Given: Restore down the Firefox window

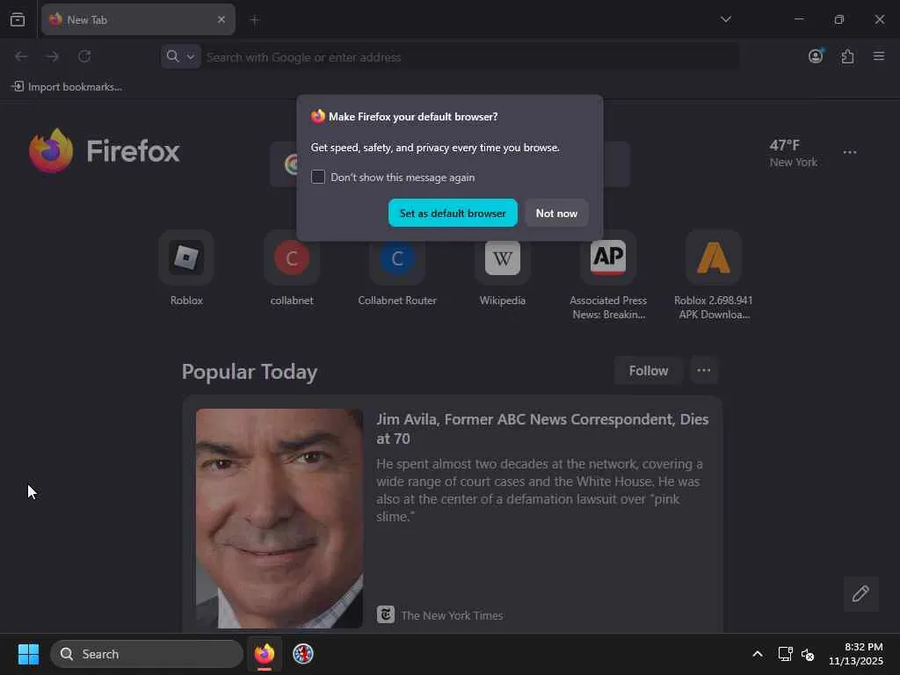Looking at the screenshot, I should (x=839, y=19).
